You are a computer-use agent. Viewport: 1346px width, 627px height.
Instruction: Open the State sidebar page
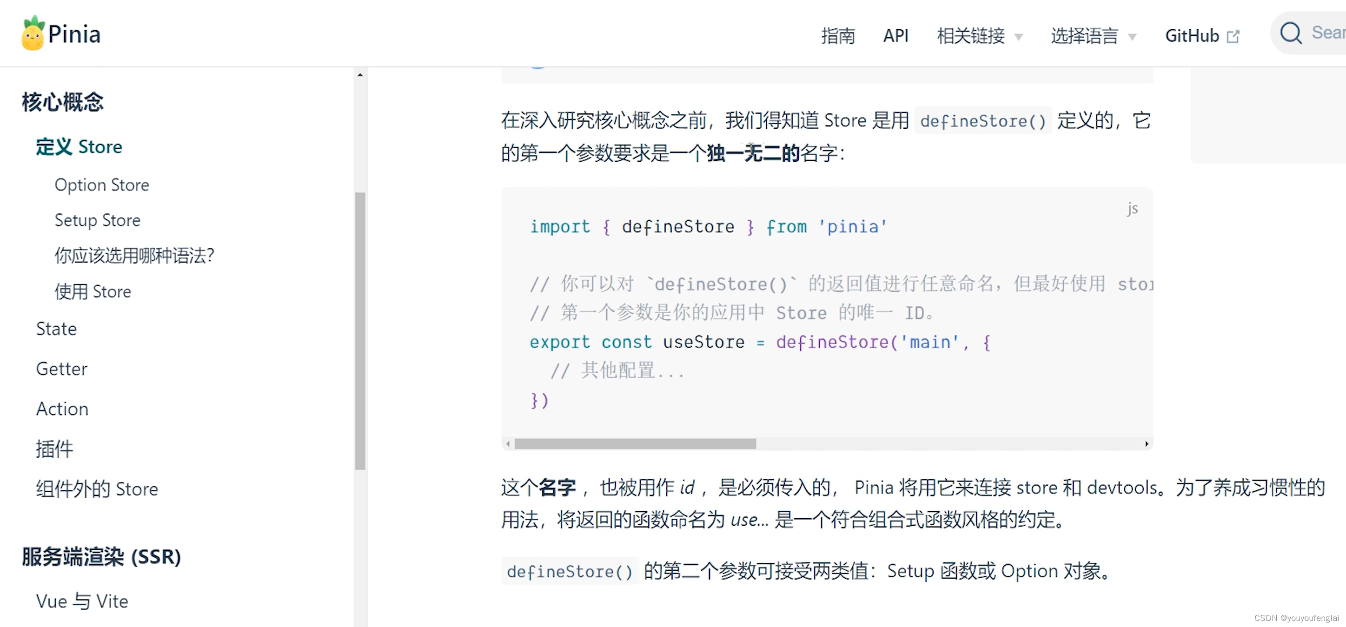tap(56, 329)
